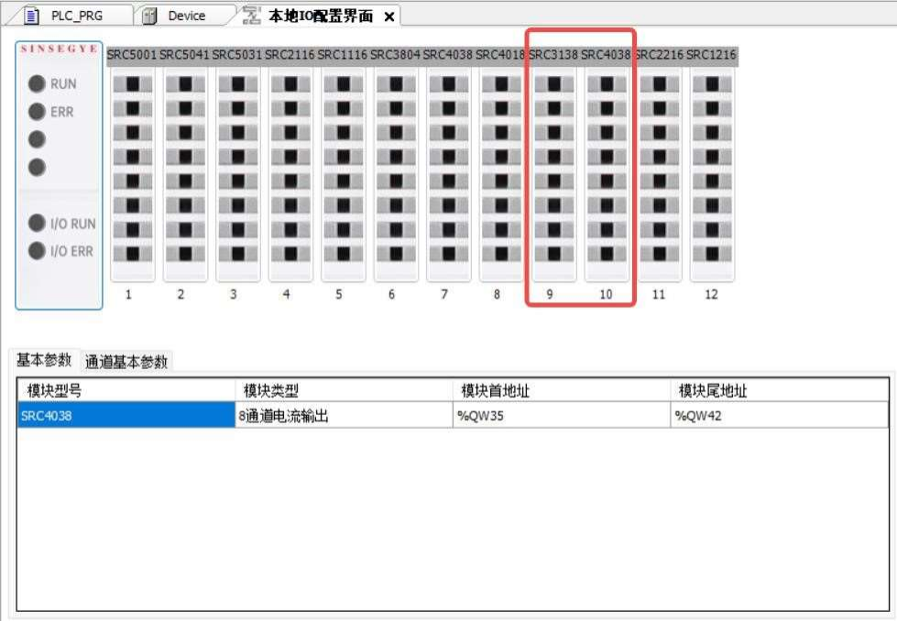Select the SRC4038 module in slot 10

[x=607, y=174]
